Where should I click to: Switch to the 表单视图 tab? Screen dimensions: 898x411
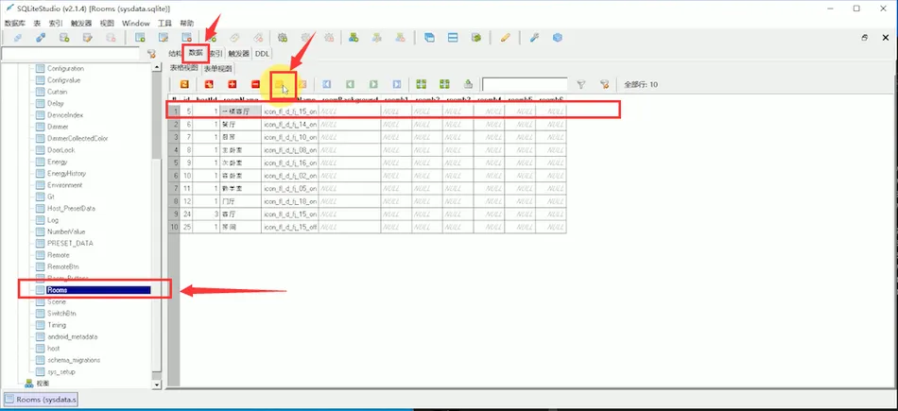(x=217, y=69)
